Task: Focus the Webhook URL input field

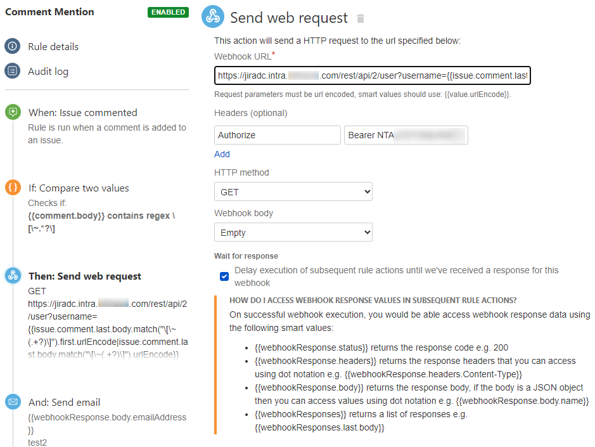Action: click(372, 75)
